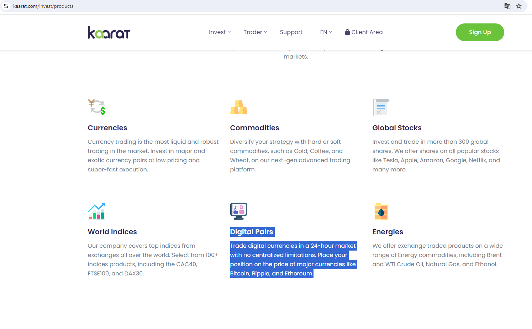Click the Commodities description about Gold, Coffee, Wheat
Image resolution: width=532 pixels, height=329 pixels.
pyautogui.click(x=290, y=155)
